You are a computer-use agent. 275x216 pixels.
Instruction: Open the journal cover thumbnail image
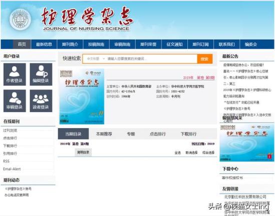[x=82, y=96]
